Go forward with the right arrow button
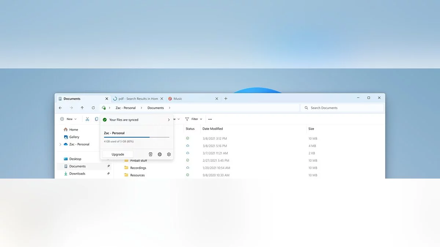Screen dimensions: 440x247 click(71, 108)
